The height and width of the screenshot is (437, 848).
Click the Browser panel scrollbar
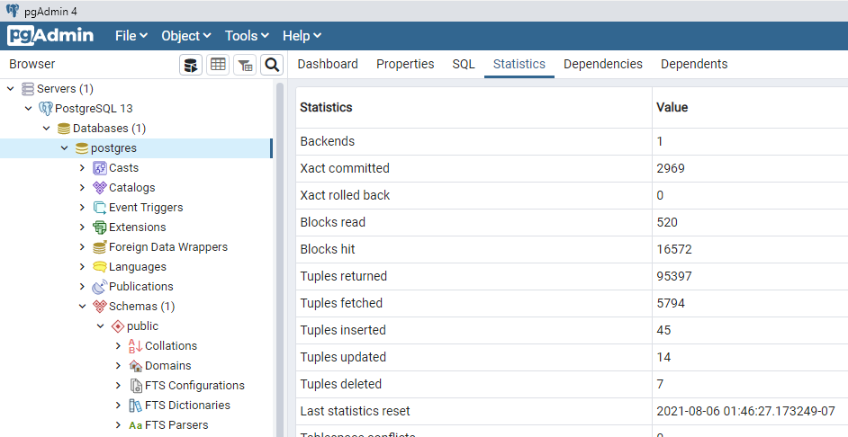point(280,259)
